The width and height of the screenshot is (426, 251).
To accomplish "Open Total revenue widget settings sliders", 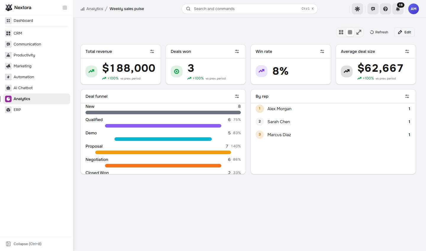I will point(152,51).
